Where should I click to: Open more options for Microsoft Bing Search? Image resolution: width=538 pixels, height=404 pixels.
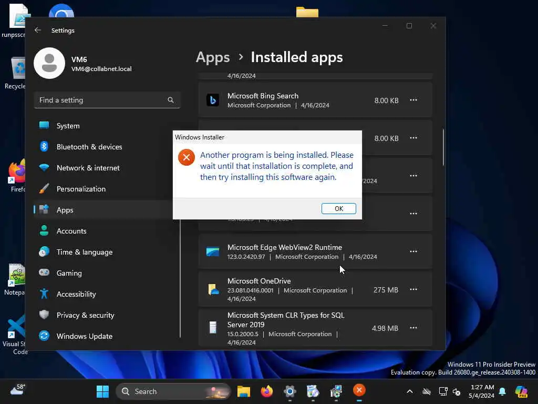point(413,100)
